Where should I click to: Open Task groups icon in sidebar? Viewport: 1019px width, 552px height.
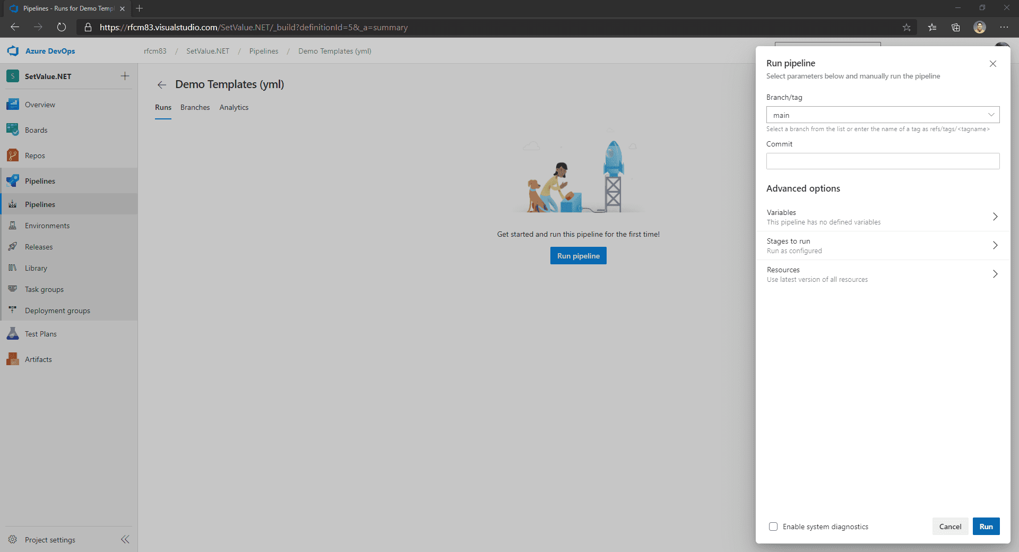13,289
